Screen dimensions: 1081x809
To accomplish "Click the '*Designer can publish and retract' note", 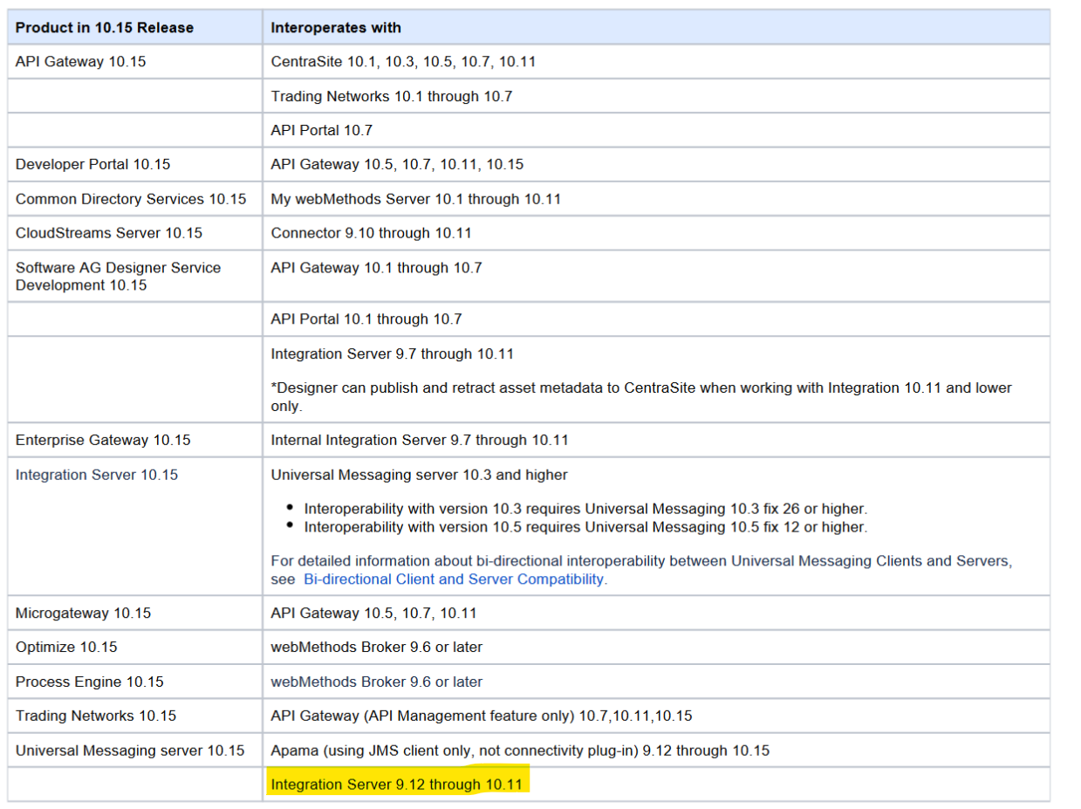I will pos(641,396).
